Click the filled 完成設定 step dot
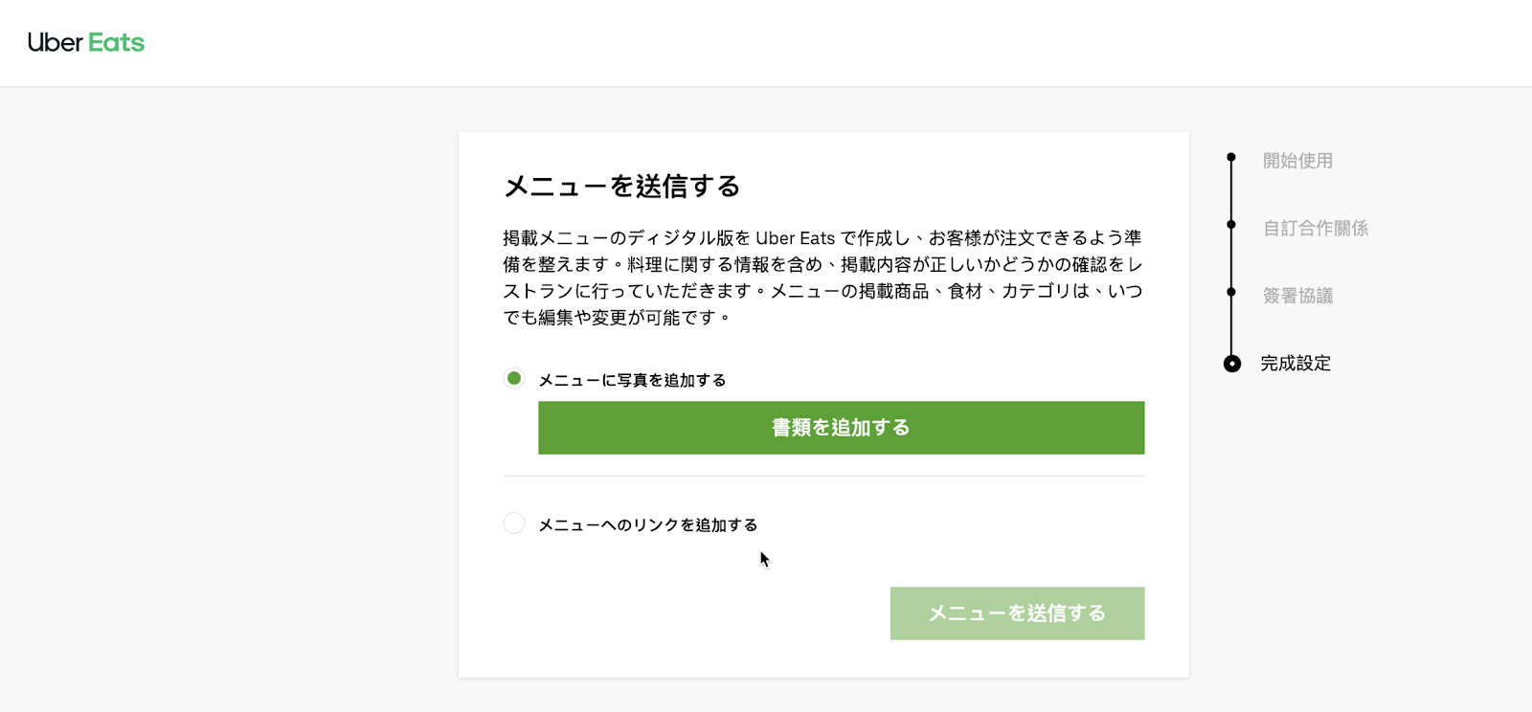1532x712 pixels. point(1231,364)
